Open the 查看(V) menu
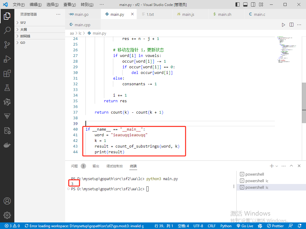Screen dimensions: 306x229 [x=70, y=4]
